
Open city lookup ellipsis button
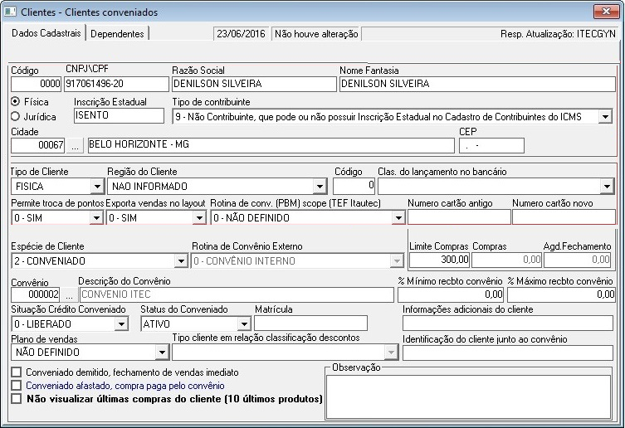point(76,145)
